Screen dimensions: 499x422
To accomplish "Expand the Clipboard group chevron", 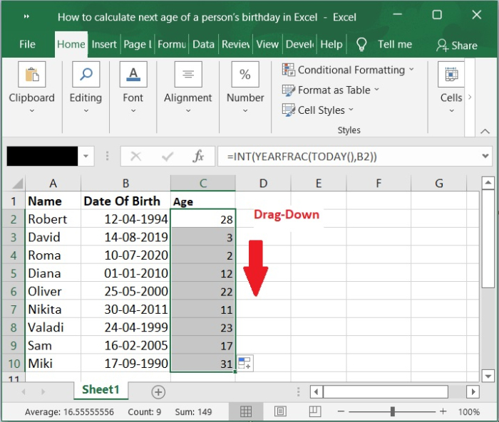I will point(32,111).
